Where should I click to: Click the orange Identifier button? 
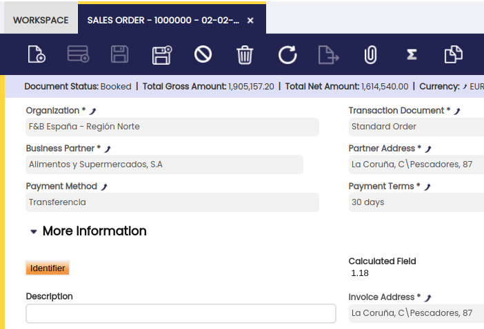48,268
